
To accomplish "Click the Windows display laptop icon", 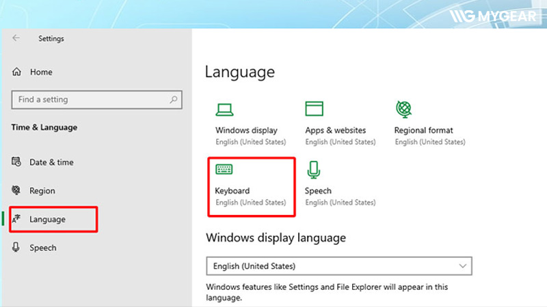I will [225, 109].
